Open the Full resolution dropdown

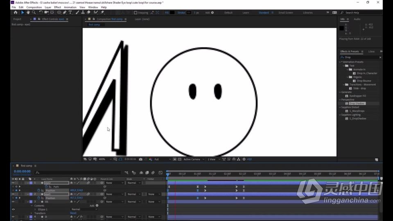click(x=163, y=159)
